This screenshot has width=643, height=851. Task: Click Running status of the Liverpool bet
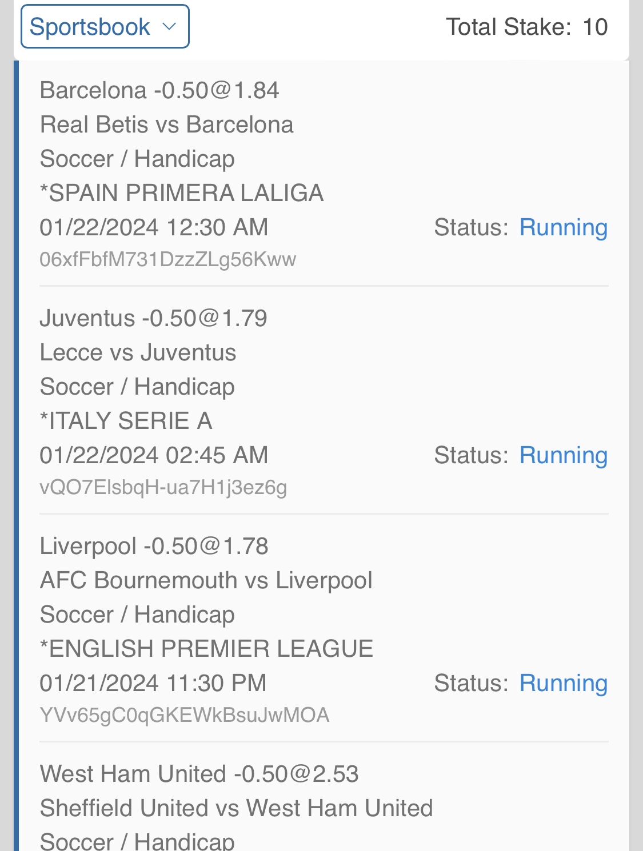tap(563, 683)
